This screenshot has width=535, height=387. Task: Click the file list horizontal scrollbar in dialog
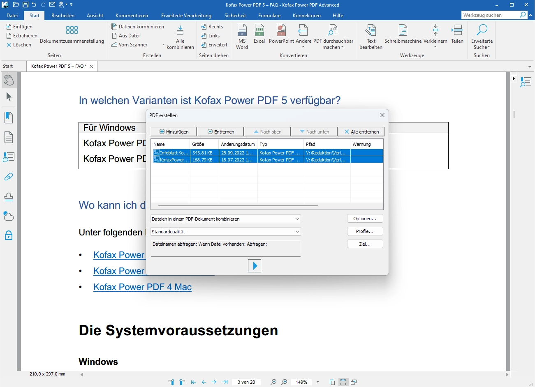pos(238,205)
